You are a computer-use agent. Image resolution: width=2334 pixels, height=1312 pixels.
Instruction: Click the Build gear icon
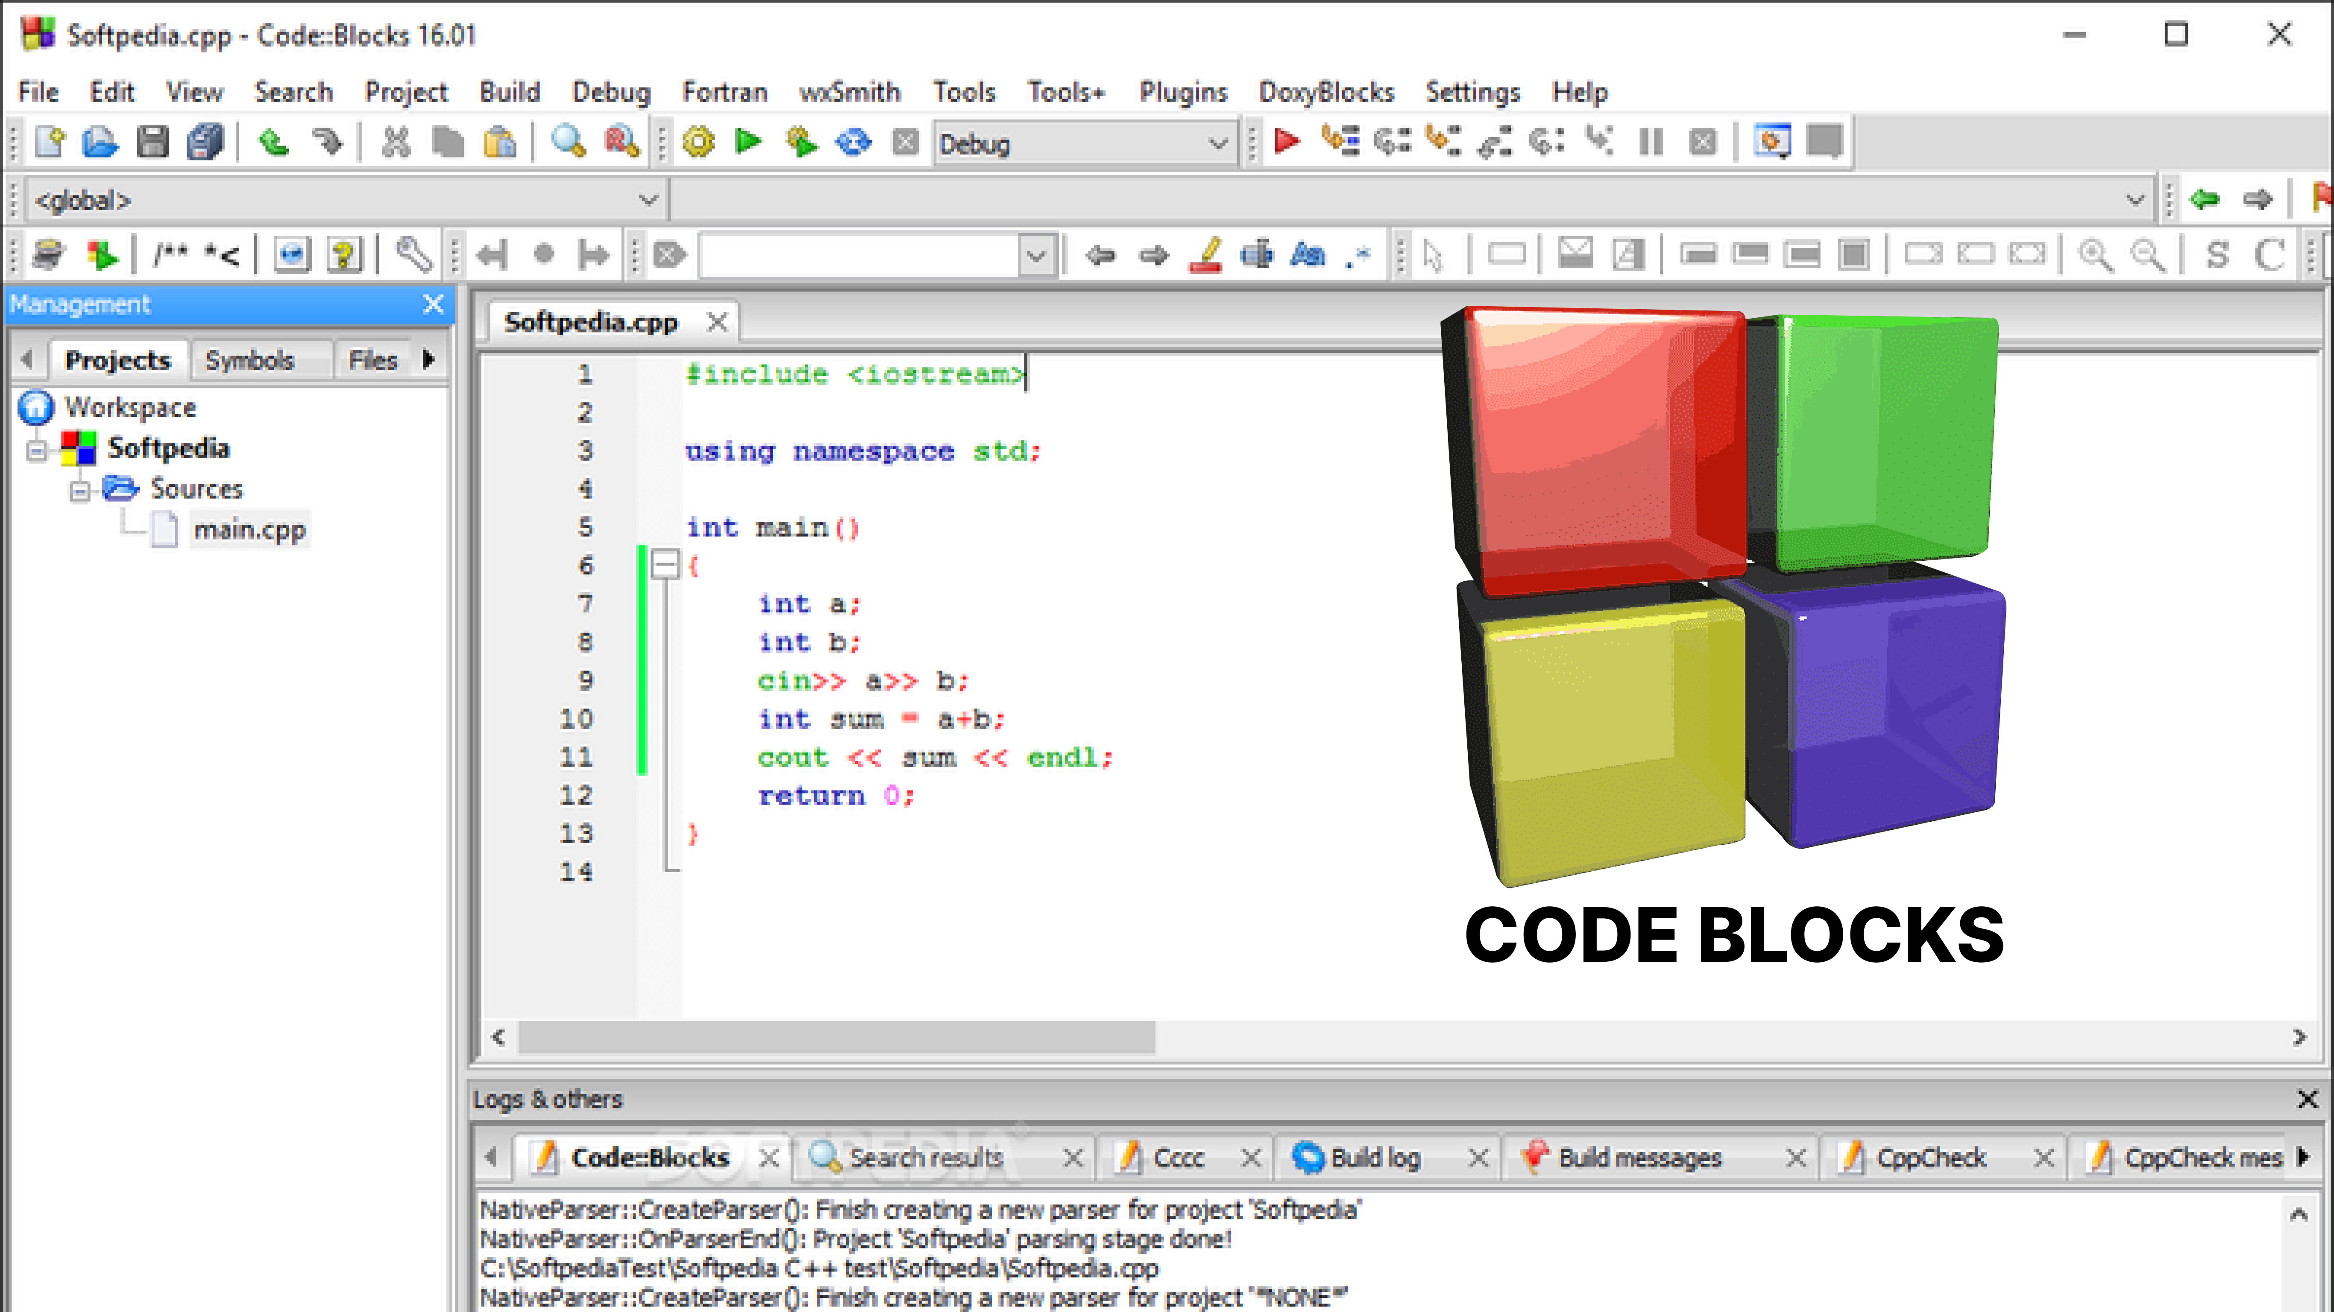pos(698,142)
